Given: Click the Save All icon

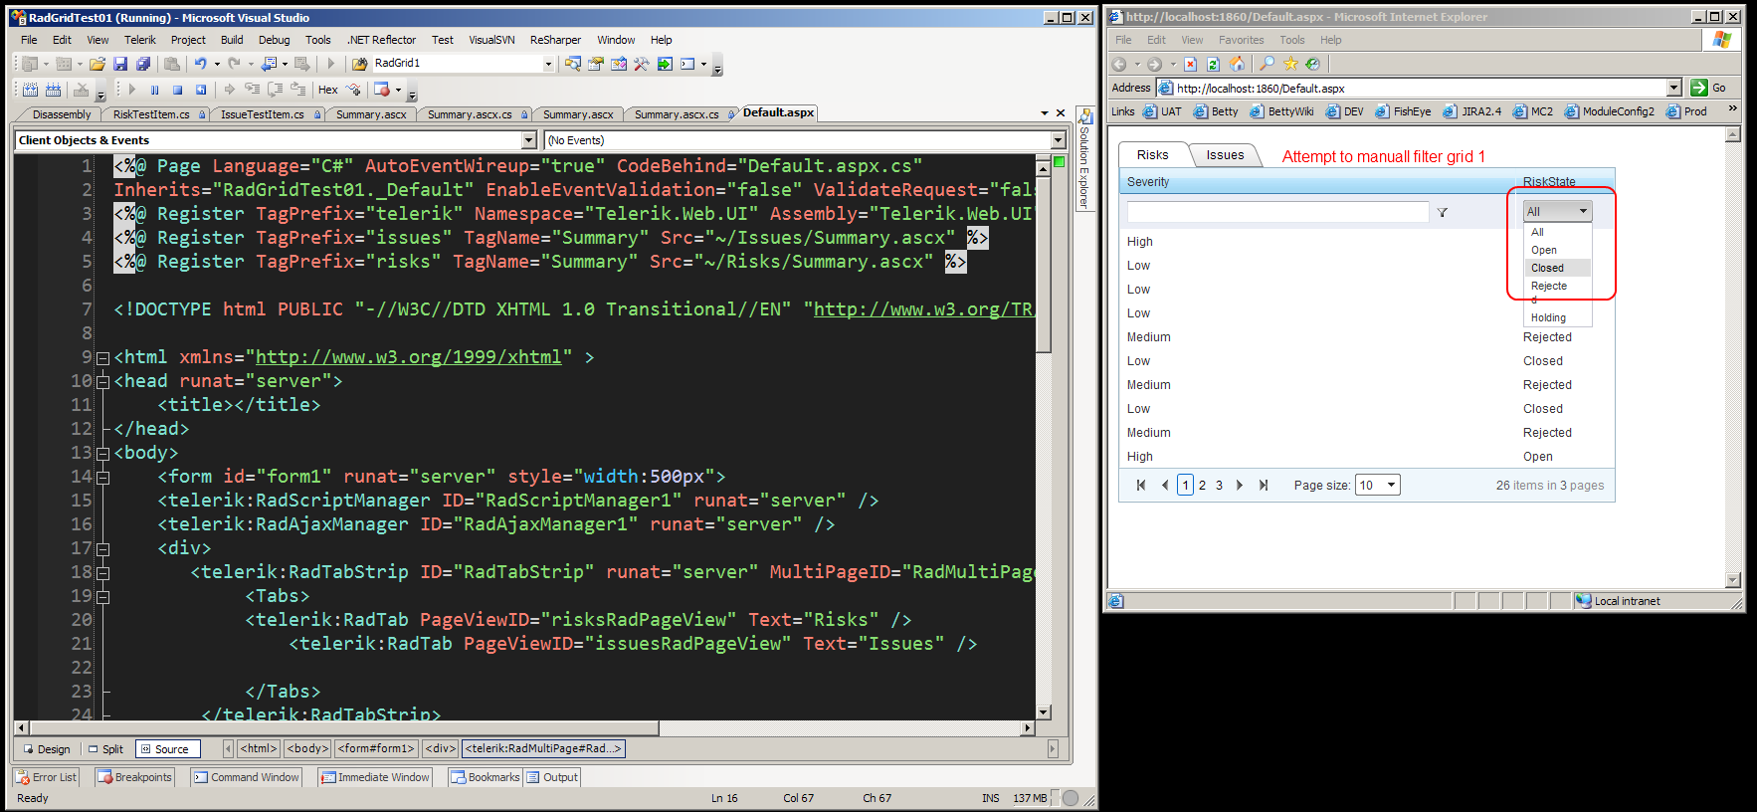Looking at the screenshot, I should [143, 64].
